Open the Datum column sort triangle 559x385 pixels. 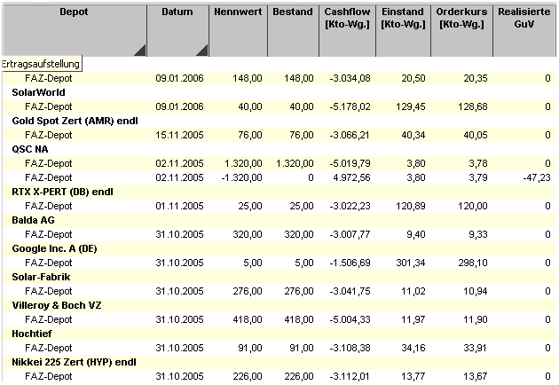pyautogui.click(x=201, y=51)
